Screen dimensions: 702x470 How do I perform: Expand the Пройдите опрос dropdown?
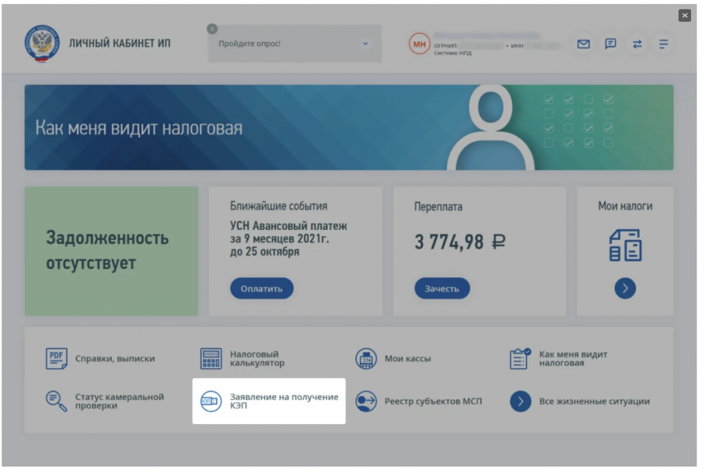pos(295,43)
